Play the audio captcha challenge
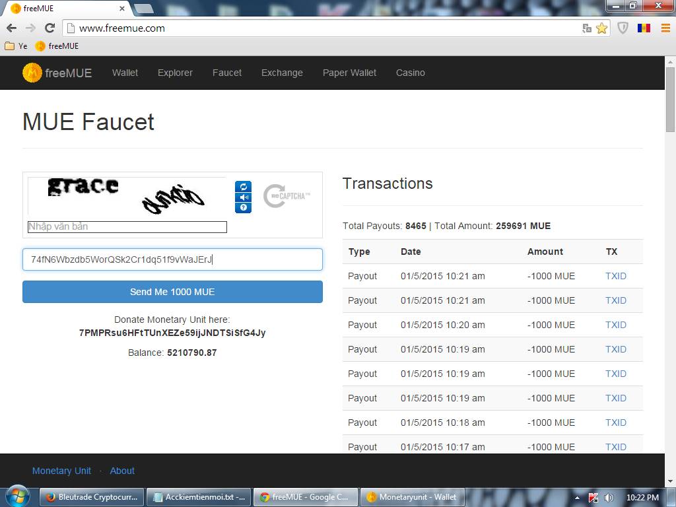Screen dimensions: 676x507 click(x=243, y=197)
